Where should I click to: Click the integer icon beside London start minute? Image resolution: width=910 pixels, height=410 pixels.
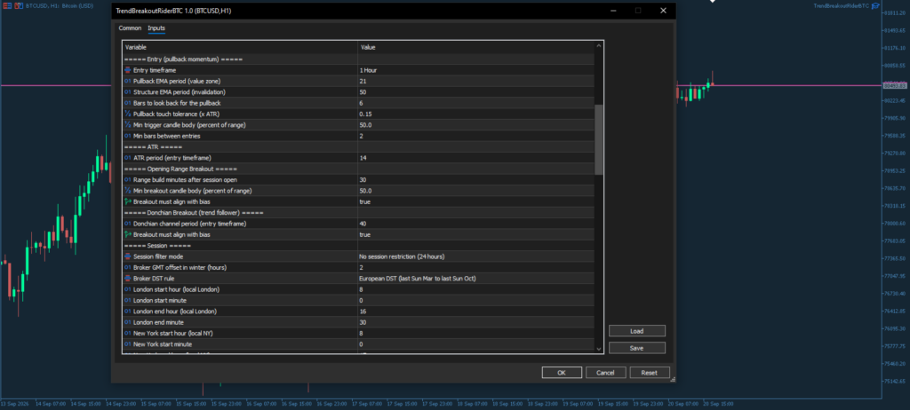click(x=128, y=300)
